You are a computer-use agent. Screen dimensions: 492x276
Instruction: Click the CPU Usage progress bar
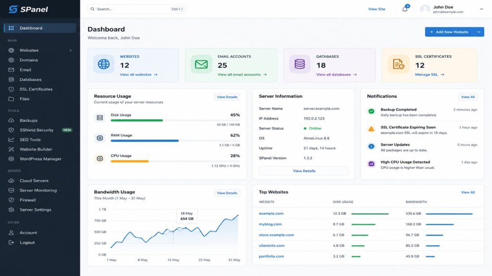click(175, 161)
